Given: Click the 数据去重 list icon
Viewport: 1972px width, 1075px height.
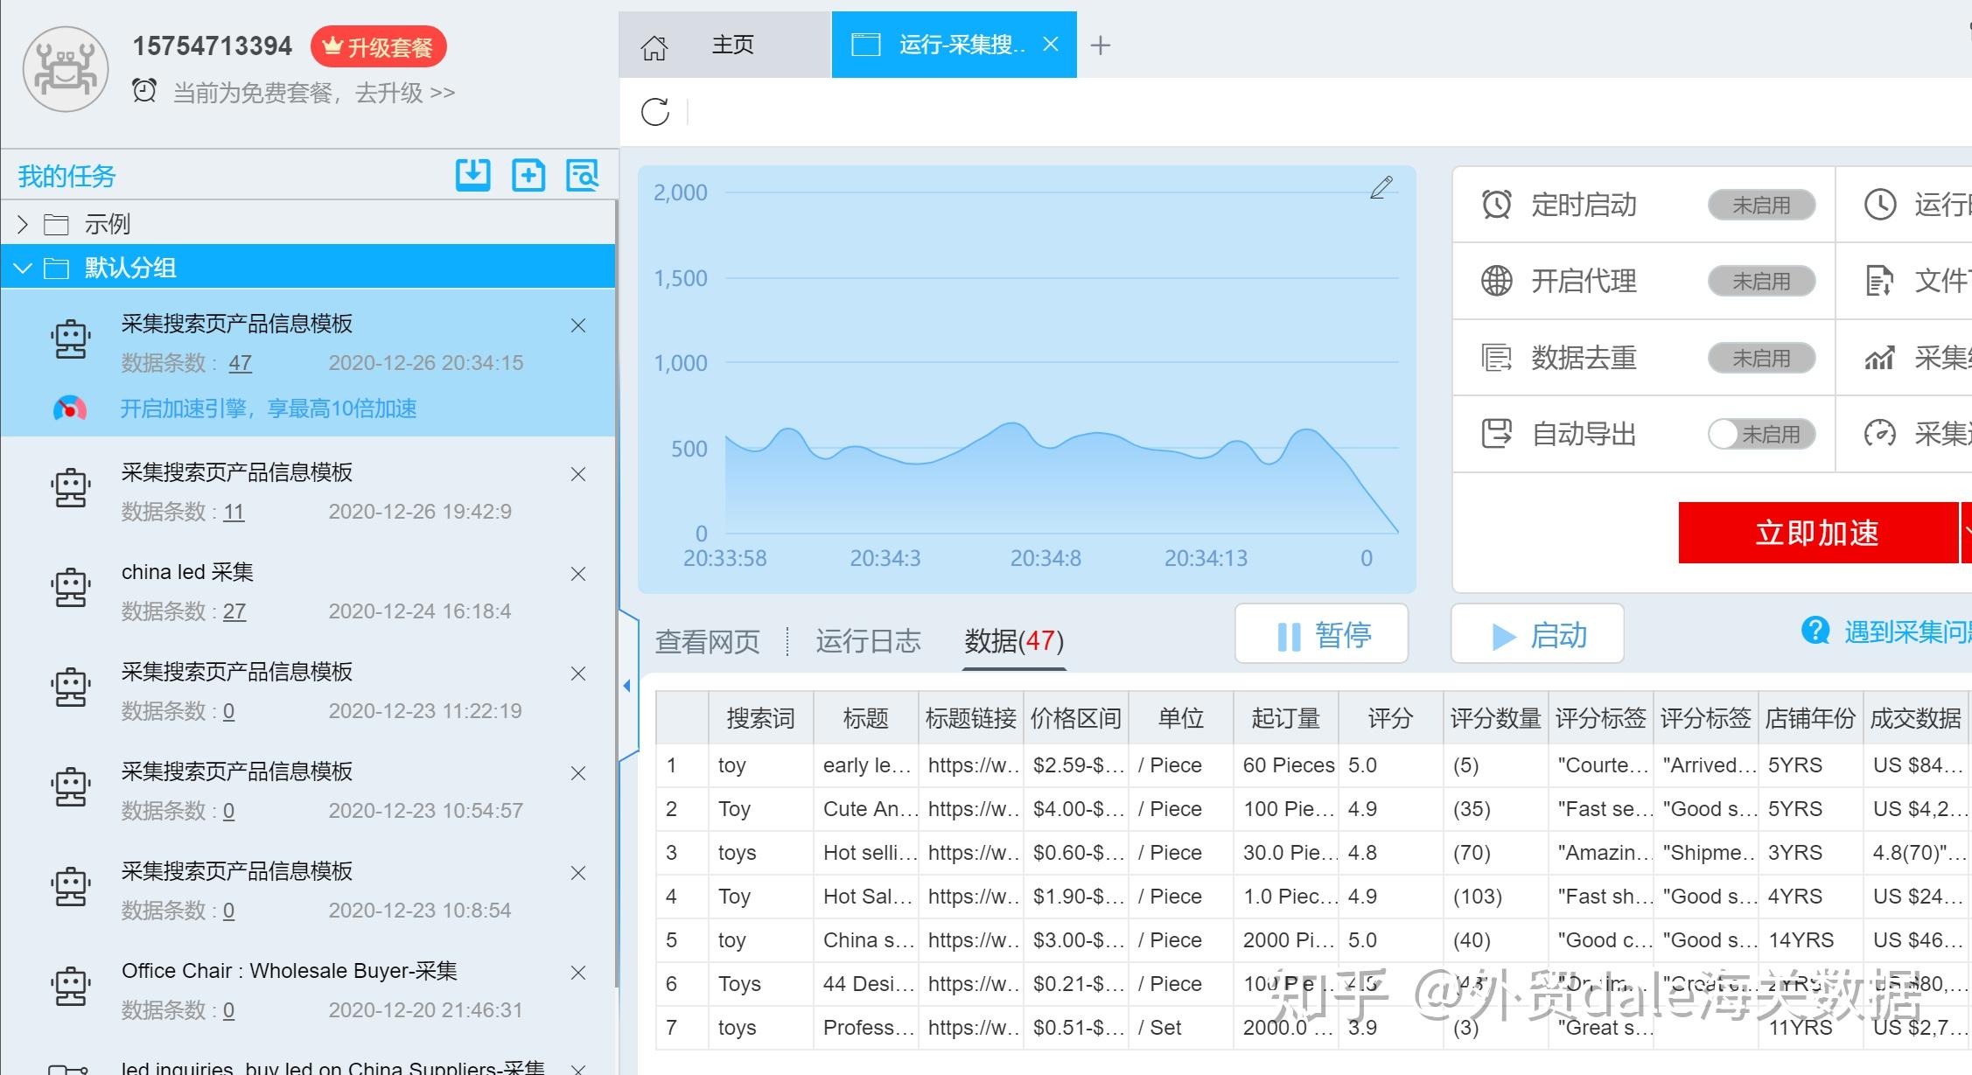Looking at the screenshot, I should click(1496, 358).
